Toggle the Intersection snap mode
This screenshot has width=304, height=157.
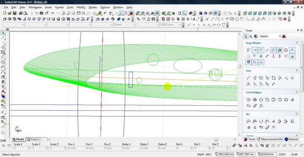click(292, 50)
